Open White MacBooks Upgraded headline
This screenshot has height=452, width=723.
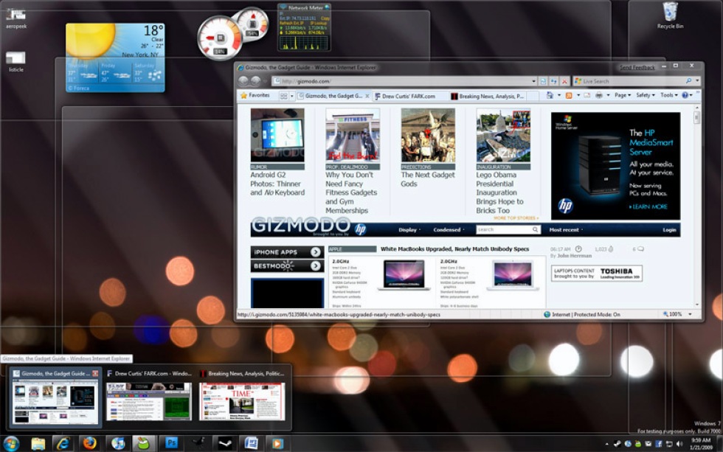[x=454, y=248]
